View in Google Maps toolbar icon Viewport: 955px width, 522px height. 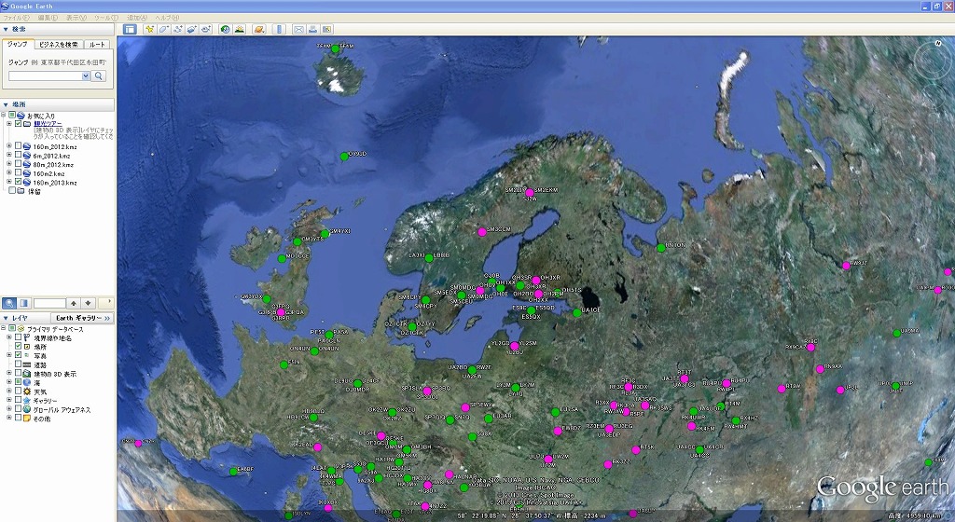(x=327, y=29)
